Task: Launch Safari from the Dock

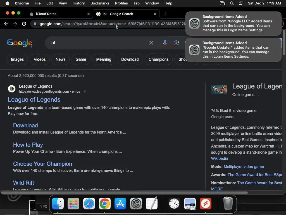Action: pos(89,204)
